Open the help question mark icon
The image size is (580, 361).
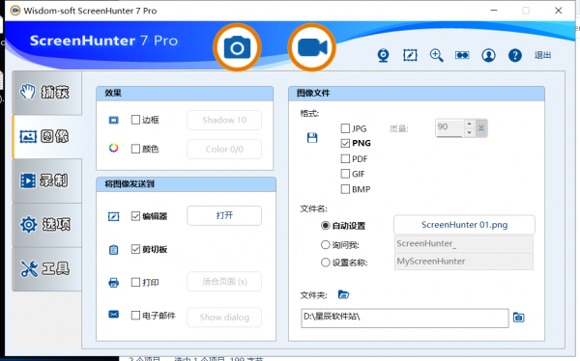(x=515, y=55)
